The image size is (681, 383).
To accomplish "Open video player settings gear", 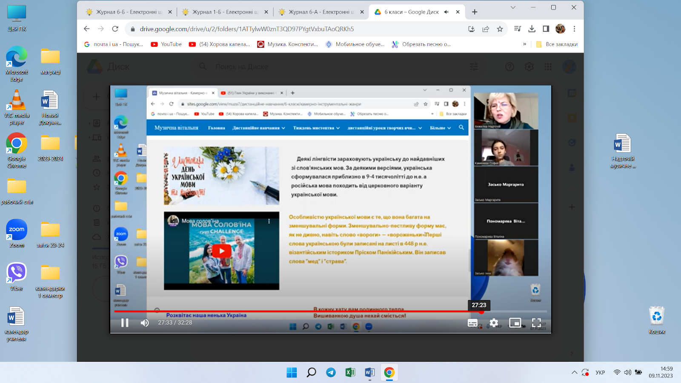I will (x=494, y=323).
